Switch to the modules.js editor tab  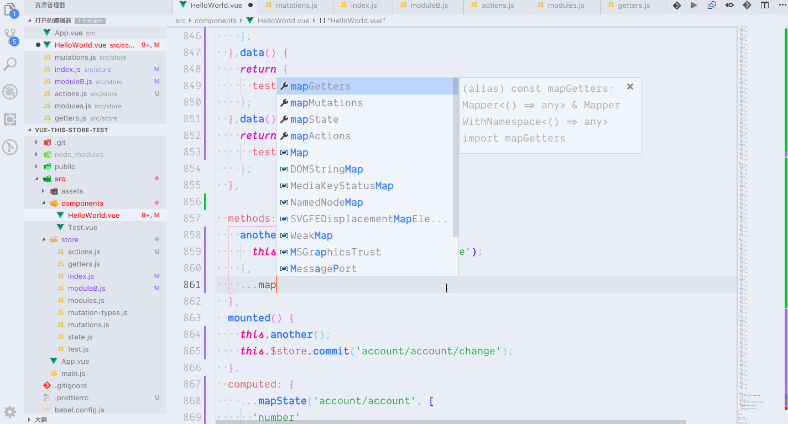pos(565,6)
